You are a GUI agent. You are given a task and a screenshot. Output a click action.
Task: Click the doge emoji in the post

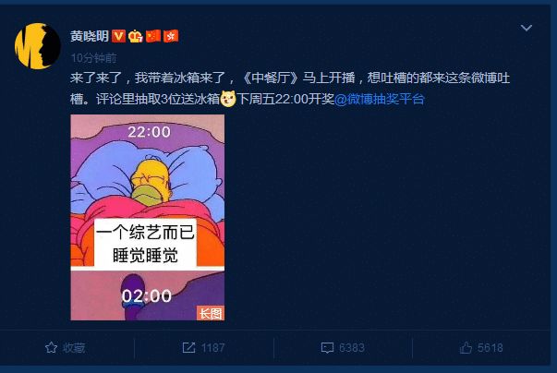228,99
